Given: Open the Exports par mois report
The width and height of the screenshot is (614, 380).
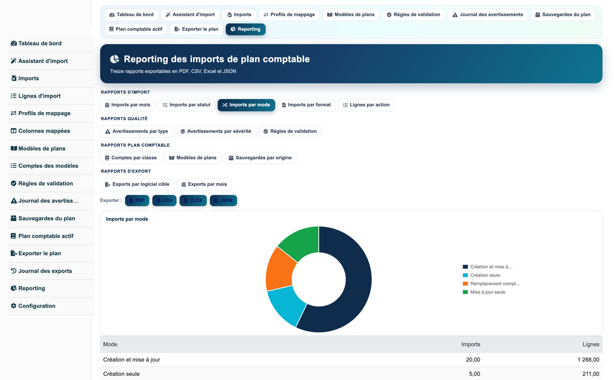Looking at the screenshot, I should click(204, 184).
